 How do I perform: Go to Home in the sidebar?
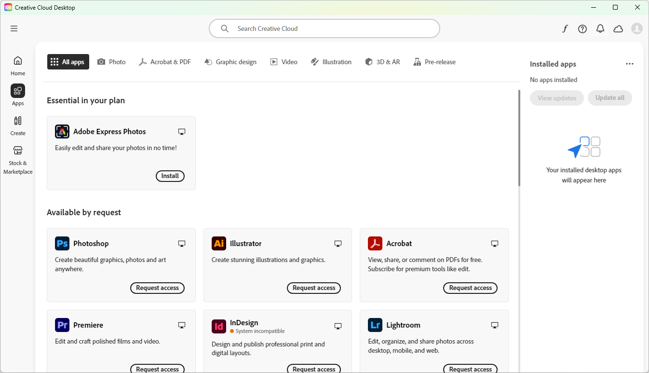pos(17,64)
